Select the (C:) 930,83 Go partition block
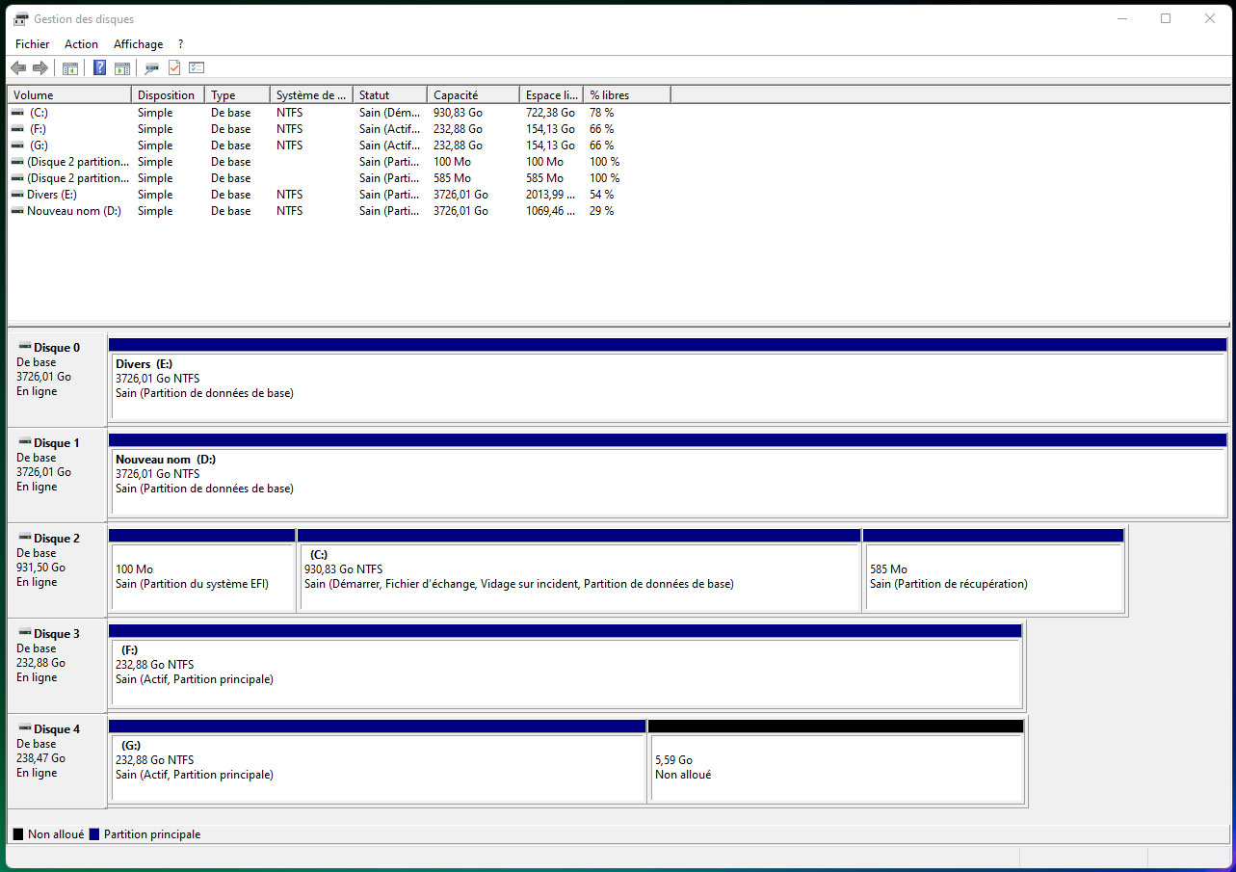The width and height of the screenshot is (1236, 872). 579,570
